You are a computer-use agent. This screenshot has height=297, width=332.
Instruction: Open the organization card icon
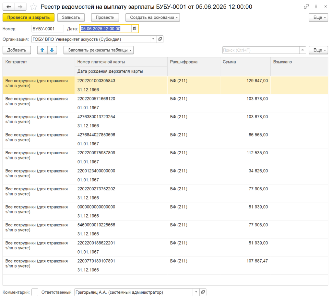160,39
